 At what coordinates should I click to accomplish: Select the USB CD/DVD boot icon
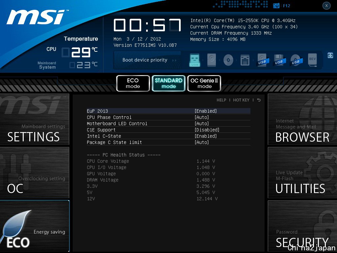(296, 60)
